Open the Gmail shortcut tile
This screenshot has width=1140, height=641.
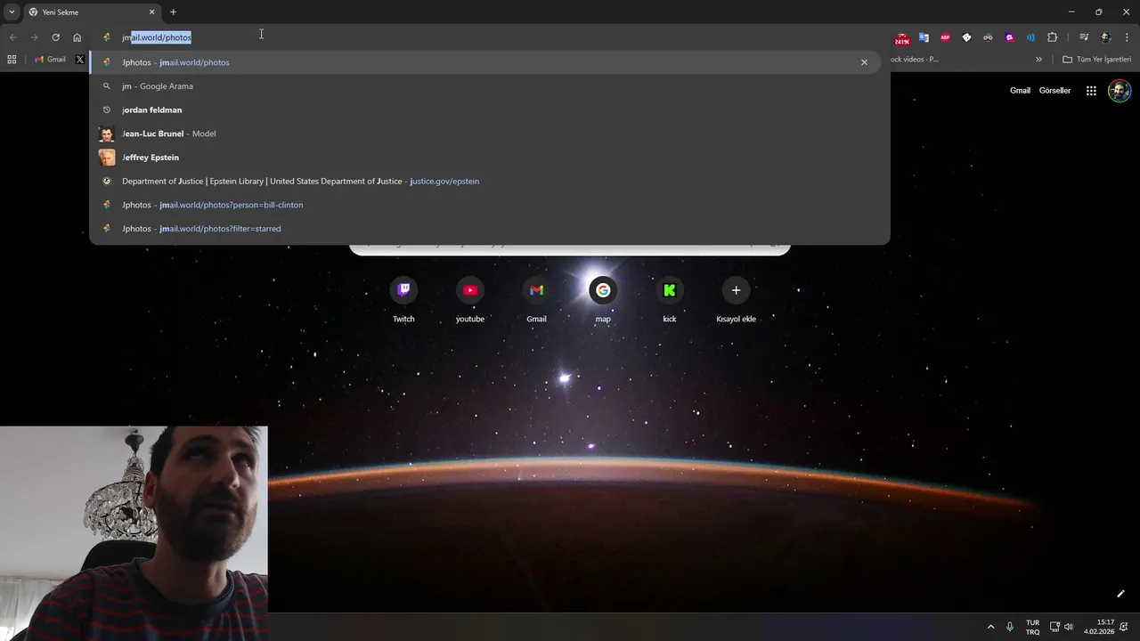coord(536,300)
